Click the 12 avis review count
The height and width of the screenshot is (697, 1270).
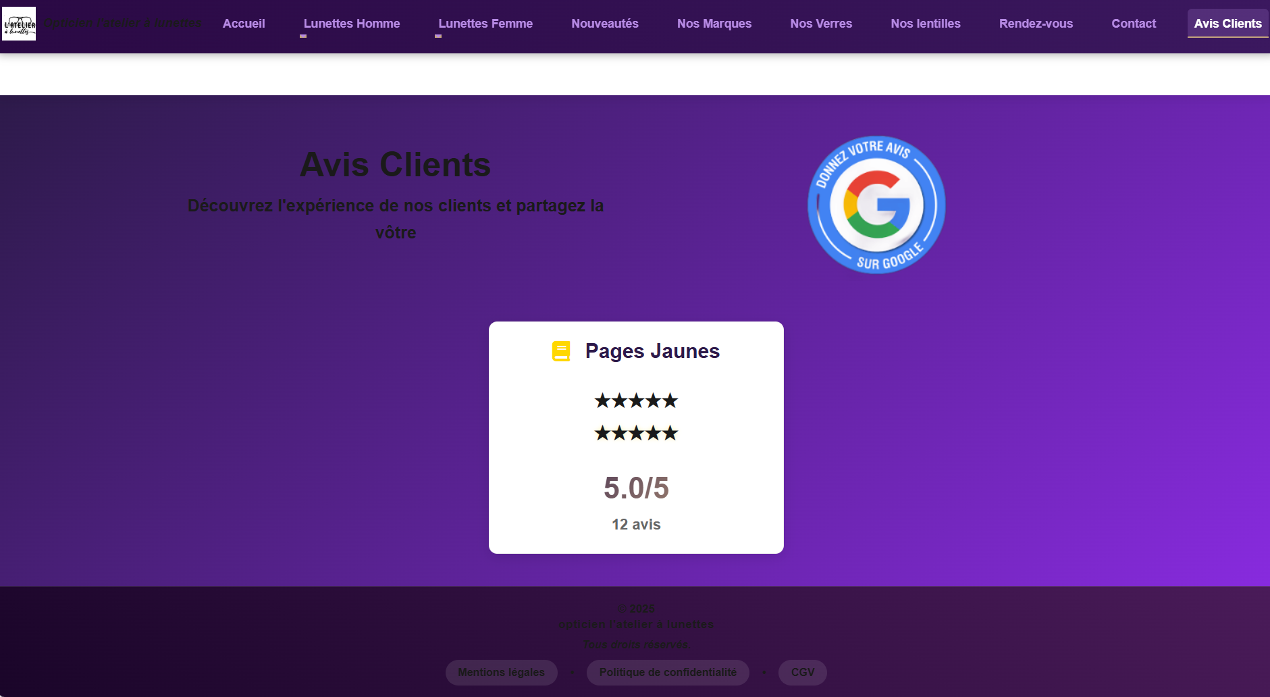pos(635,525)
